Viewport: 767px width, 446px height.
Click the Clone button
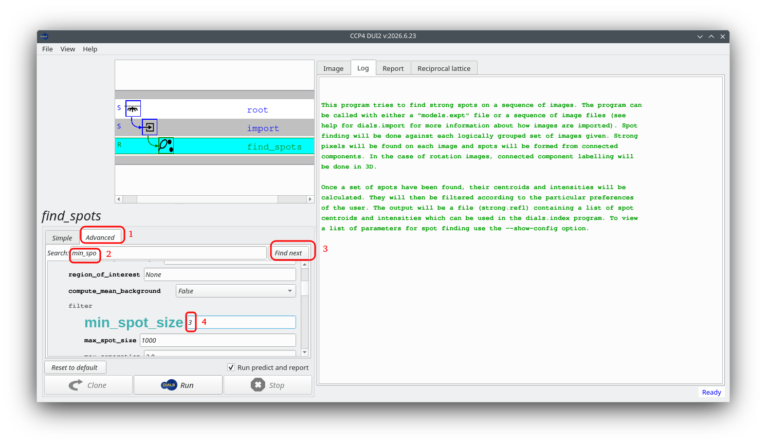[x=88, y=385]
